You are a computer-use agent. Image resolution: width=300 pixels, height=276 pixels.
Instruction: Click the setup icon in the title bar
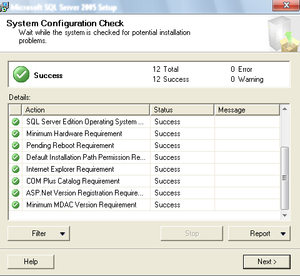[x=4, y=7]
